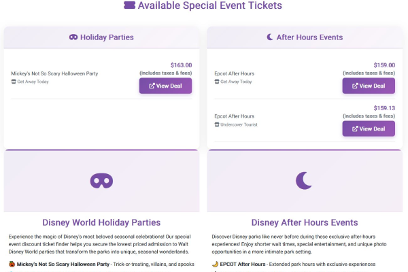
Task: Click the Disney After Hours Events heading
Action: tap(305, 222)
